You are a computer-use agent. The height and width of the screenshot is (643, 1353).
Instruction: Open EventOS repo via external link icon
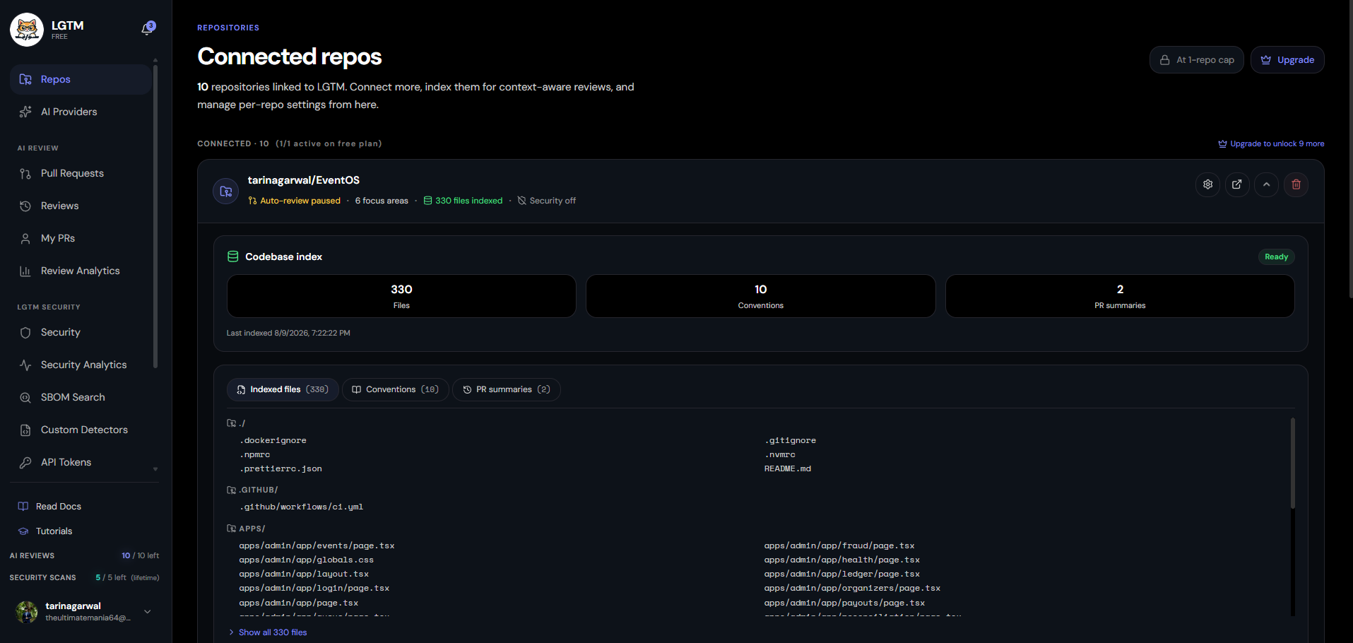click(1237, 184)
